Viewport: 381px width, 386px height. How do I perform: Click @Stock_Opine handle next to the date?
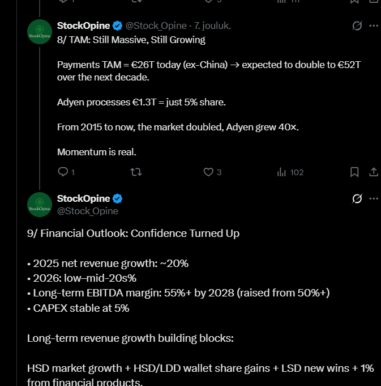tap(155, 26)
